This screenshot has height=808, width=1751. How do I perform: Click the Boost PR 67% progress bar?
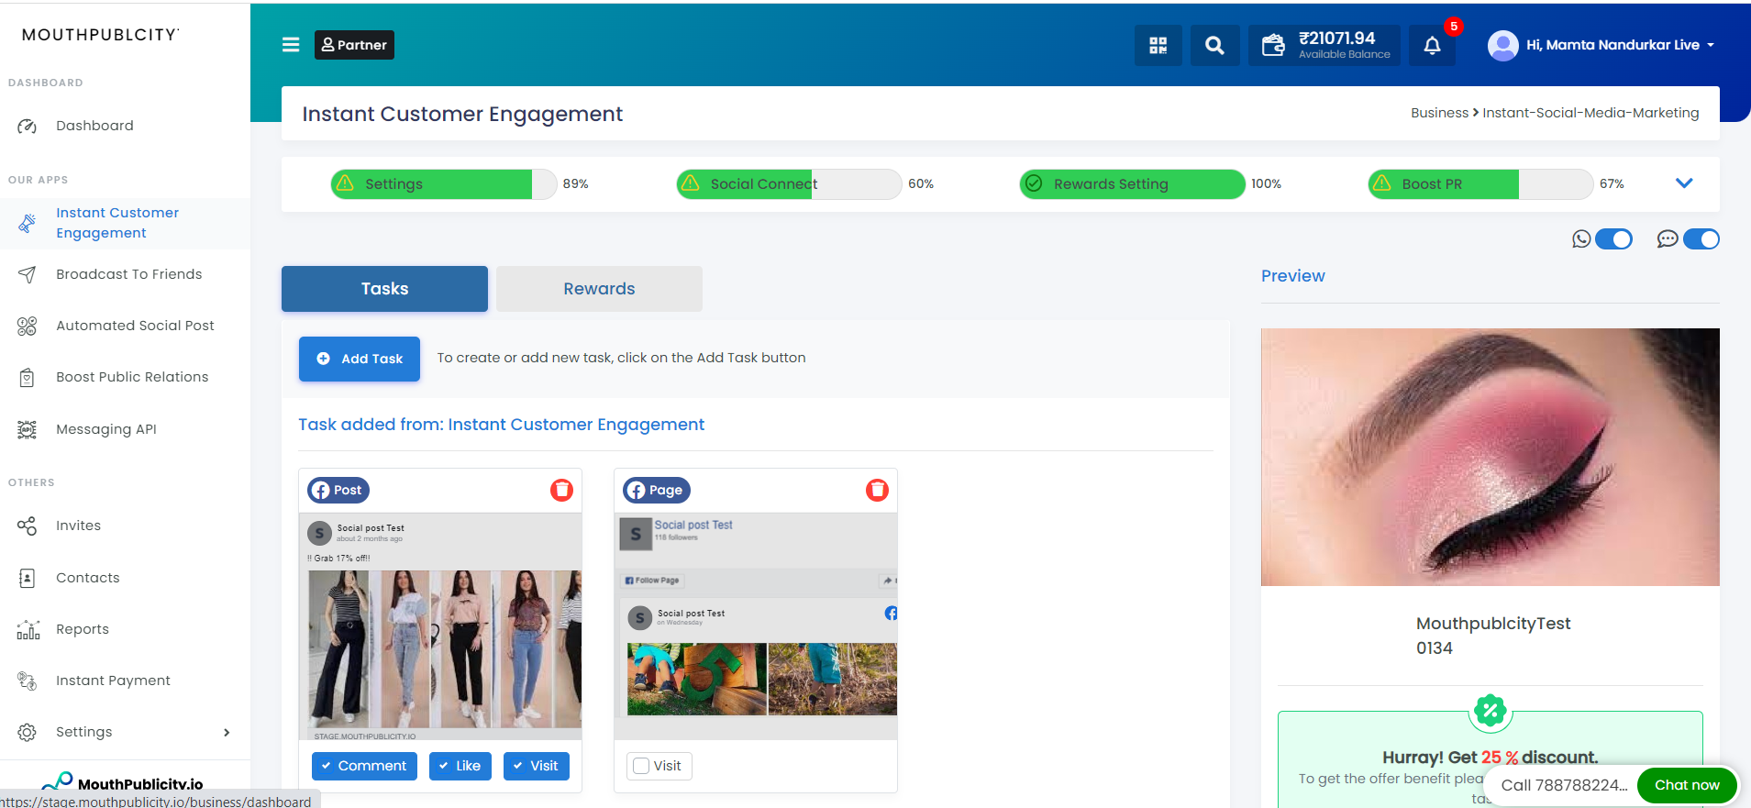1480,183
